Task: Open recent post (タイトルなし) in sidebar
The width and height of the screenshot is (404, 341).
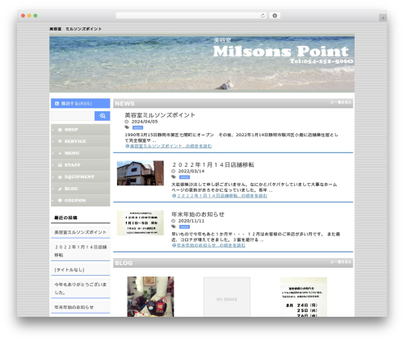Action: coord(81,269)
